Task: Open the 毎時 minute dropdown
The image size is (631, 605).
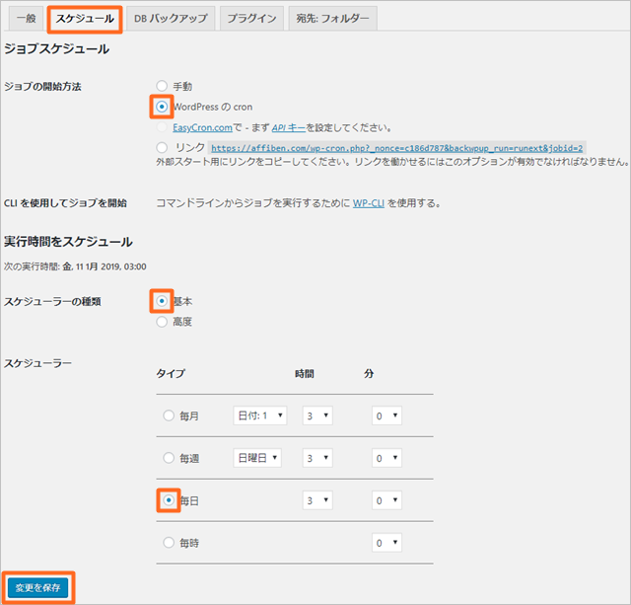Action: 386,543
